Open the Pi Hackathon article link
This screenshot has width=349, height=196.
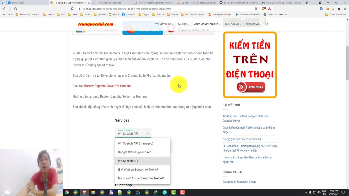pos(249,148)
